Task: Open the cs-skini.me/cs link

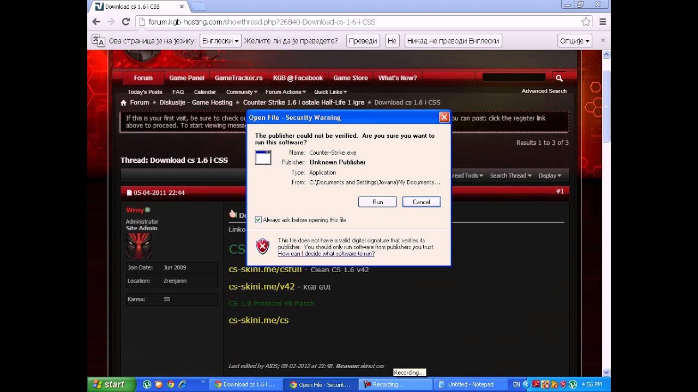Action: tap(258, 320)
